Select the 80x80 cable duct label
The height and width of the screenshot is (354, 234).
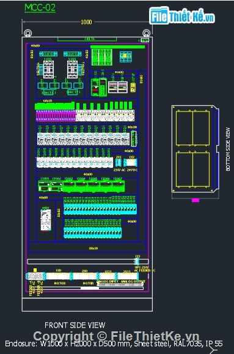pos(93,248)
